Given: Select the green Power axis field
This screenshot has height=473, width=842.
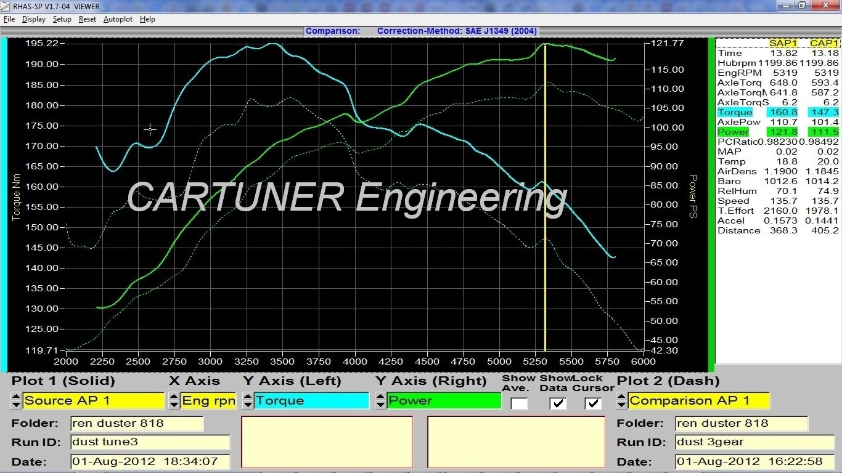Looking at the screenshot, I should tap(444, 401).
